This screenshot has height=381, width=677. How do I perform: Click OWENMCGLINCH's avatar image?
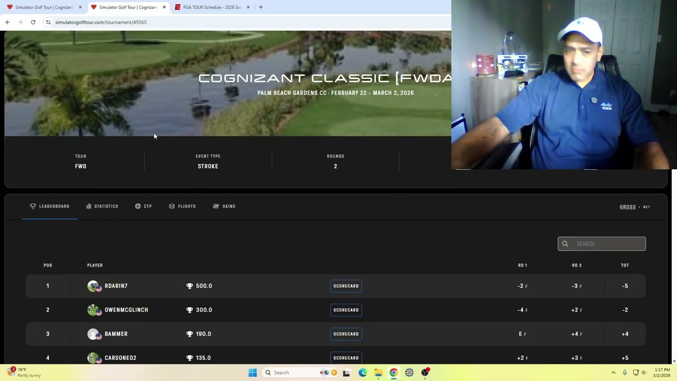click(94, 310)
